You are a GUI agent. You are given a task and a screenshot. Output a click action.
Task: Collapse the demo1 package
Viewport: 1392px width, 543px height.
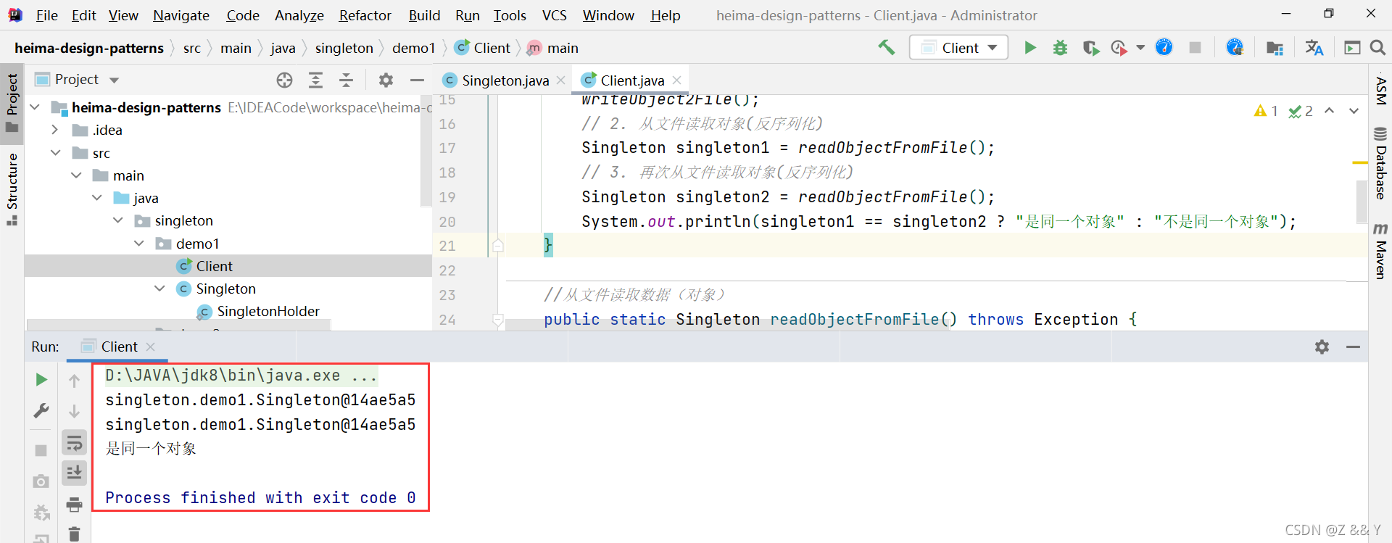pos(138,244)
